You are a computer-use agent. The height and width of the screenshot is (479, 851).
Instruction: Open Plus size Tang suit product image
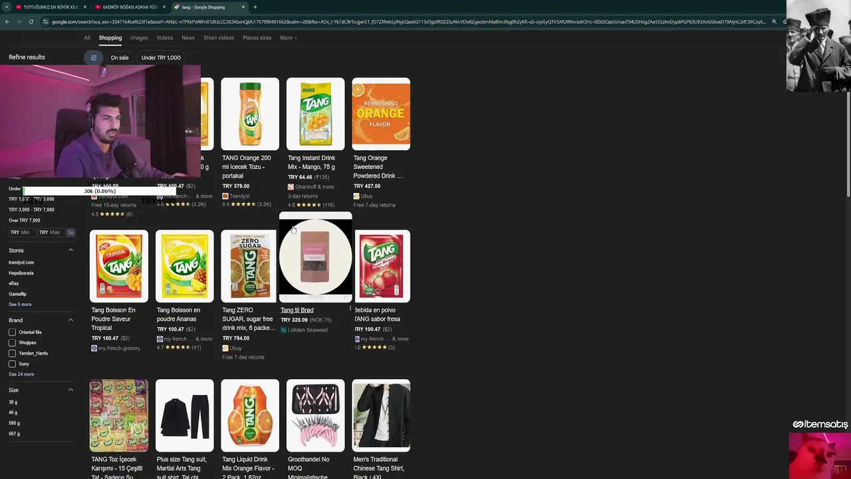coord(184,416)
